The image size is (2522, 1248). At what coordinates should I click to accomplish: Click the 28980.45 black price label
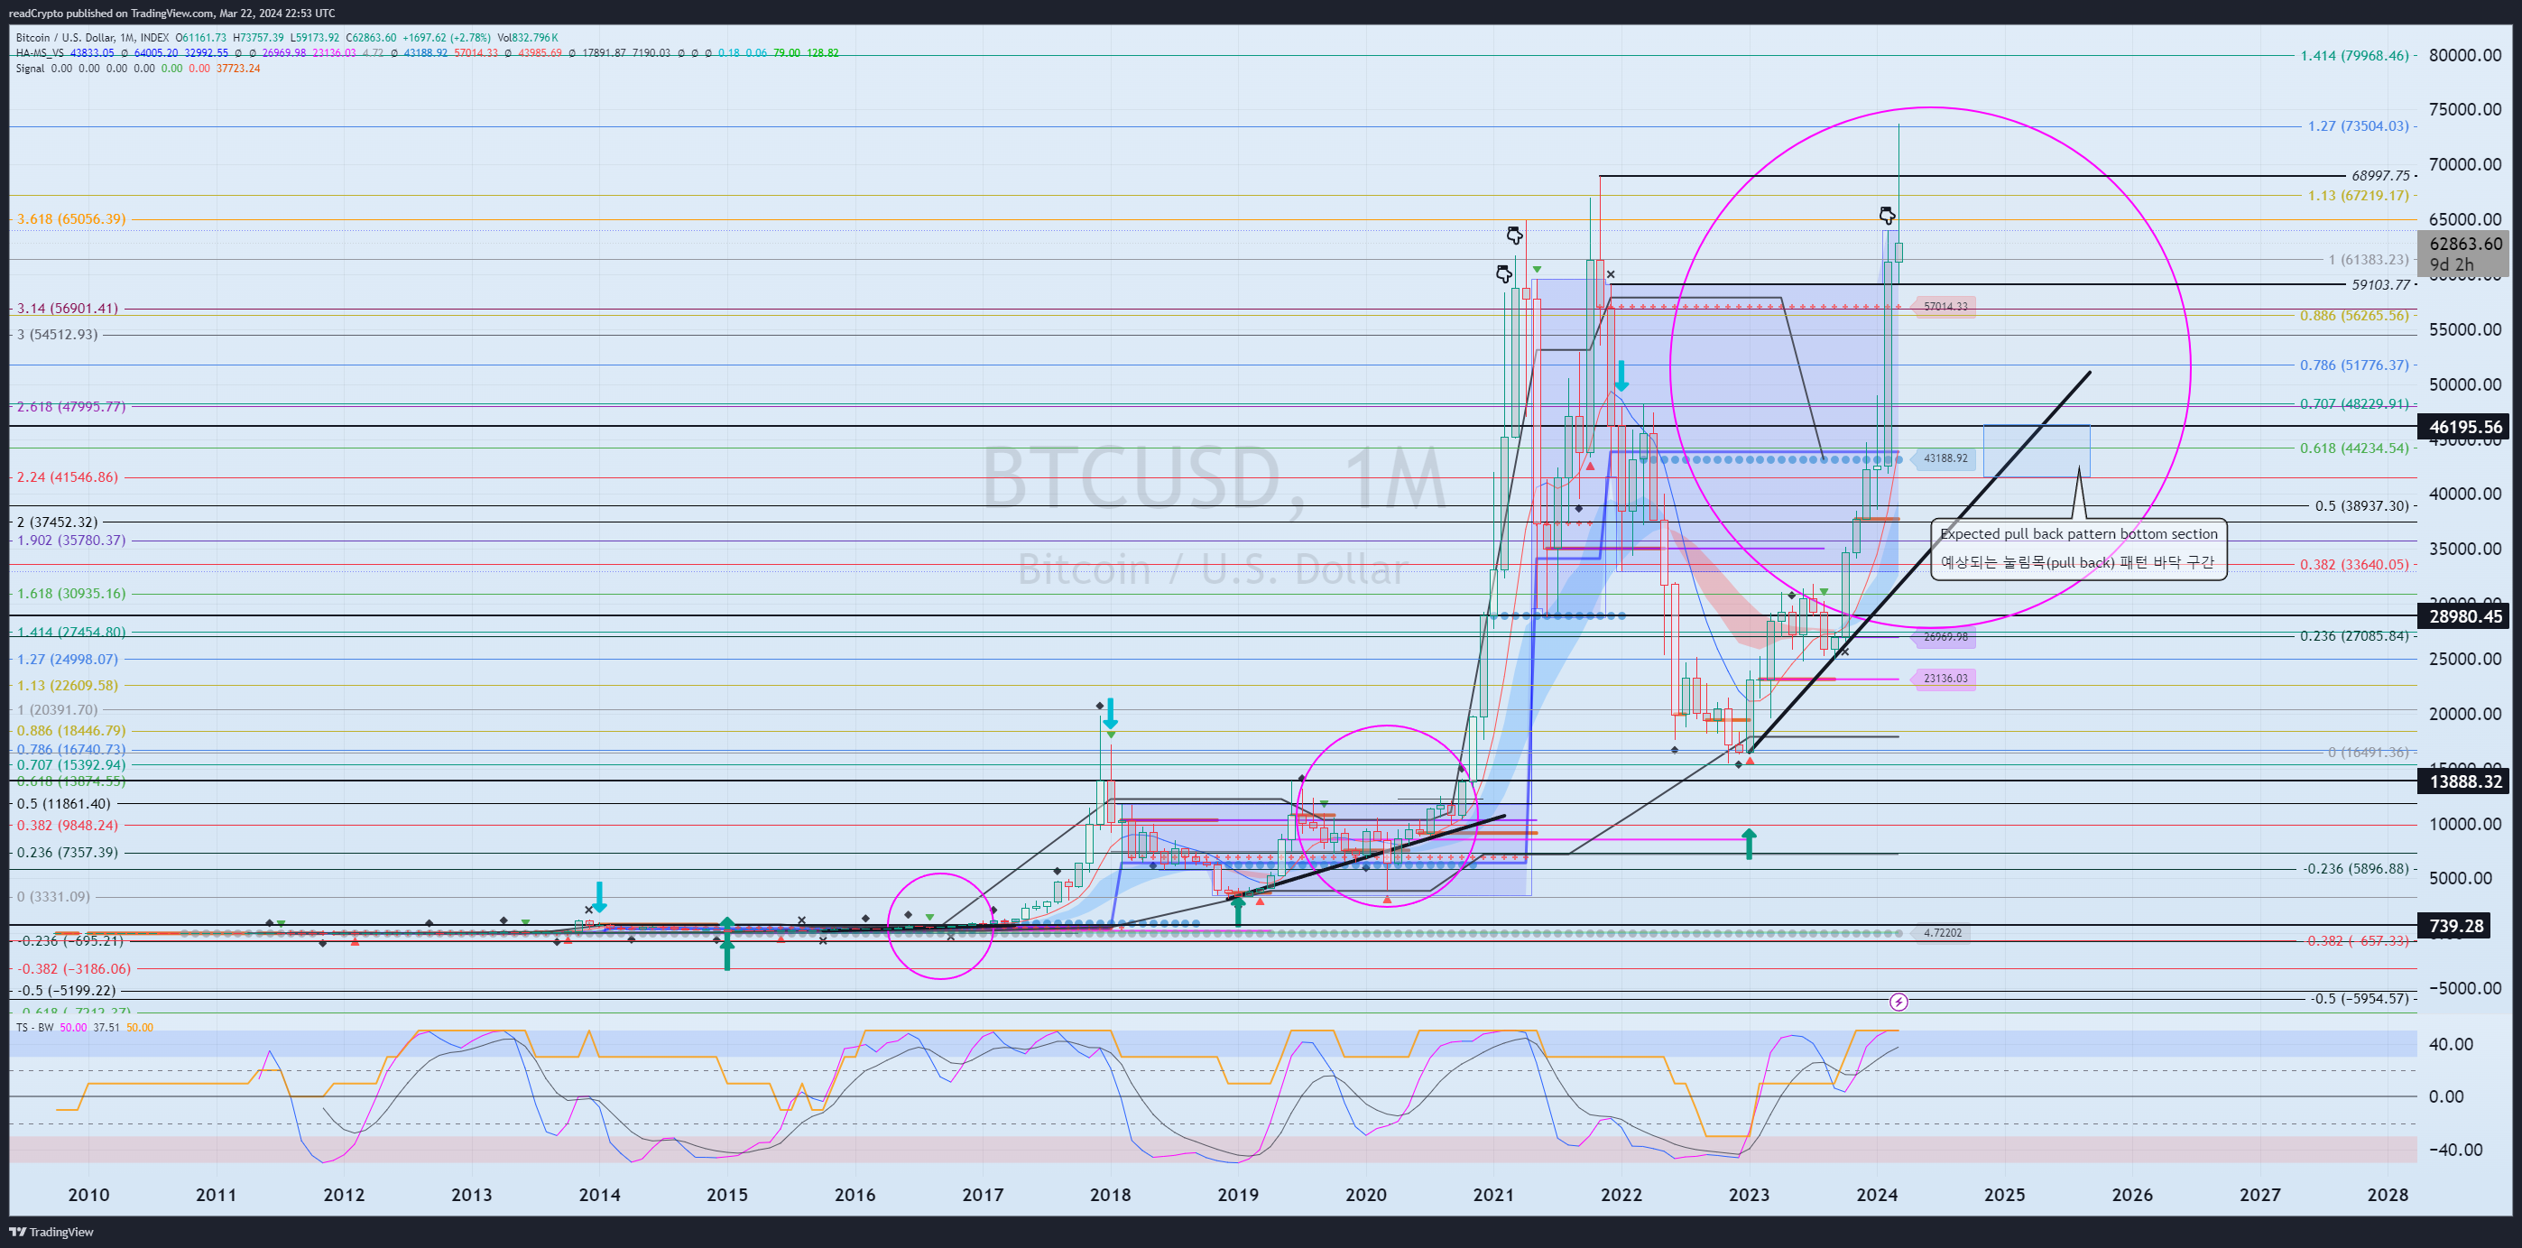(2464, 616)
